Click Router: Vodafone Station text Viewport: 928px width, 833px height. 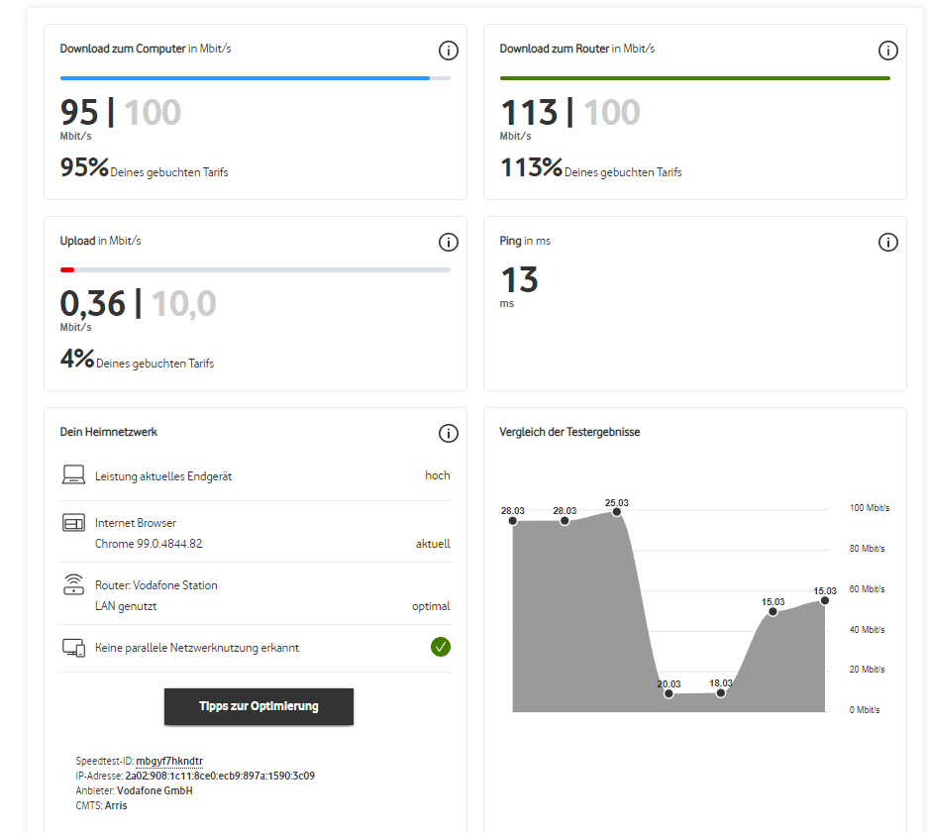tap(156, 585)
